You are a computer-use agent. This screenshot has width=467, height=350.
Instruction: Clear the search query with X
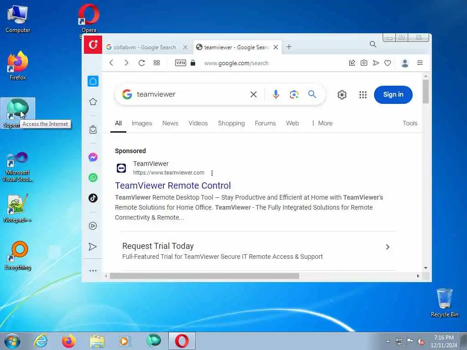[254, 94]
